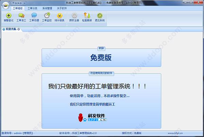The height and width of the screenshot is (137, 204).
Task: Click the 退出系统 green clock icon
Action: (x=100, y=17)
